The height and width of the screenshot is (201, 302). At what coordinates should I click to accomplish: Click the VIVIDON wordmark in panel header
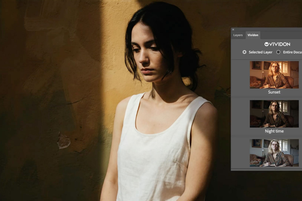point(280,44)
